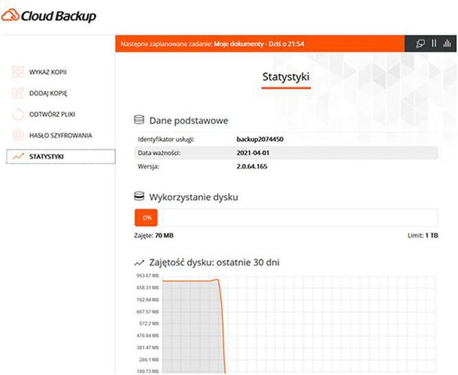The height and width of the screenshot is (375, 458).
Task: Click the expiry date 2021-04-01
Action: (253, 153)
